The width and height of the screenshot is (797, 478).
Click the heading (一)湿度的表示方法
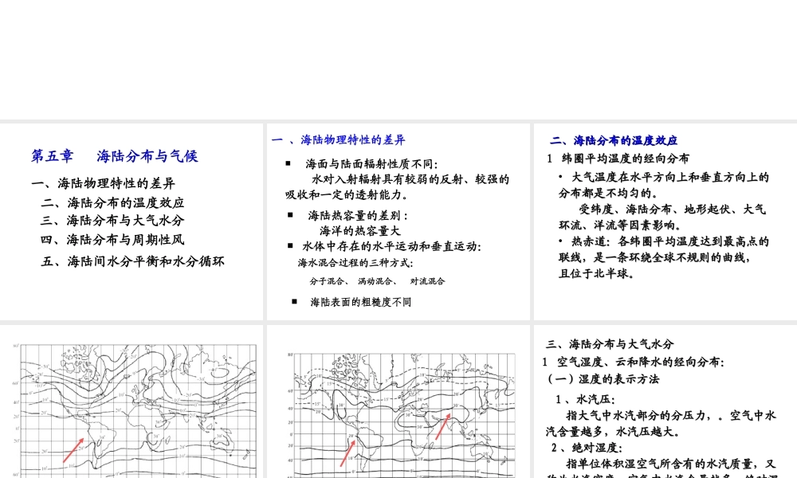603,379
